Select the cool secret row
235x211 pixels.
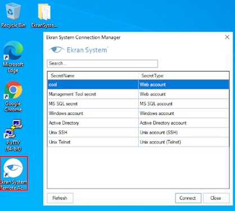138,85
